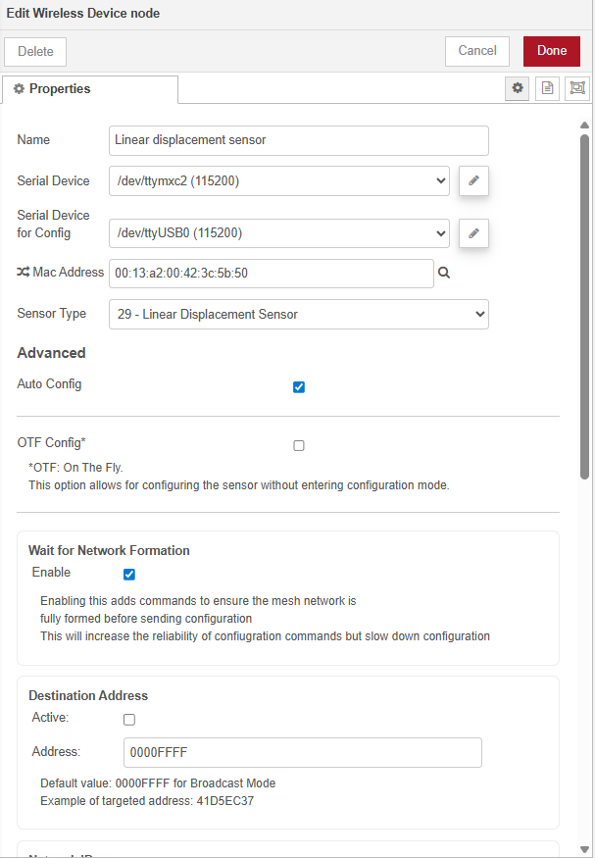The image size is (595, 858).
Task: Focus the Destination Address input field
Action: tap(302, 752)
